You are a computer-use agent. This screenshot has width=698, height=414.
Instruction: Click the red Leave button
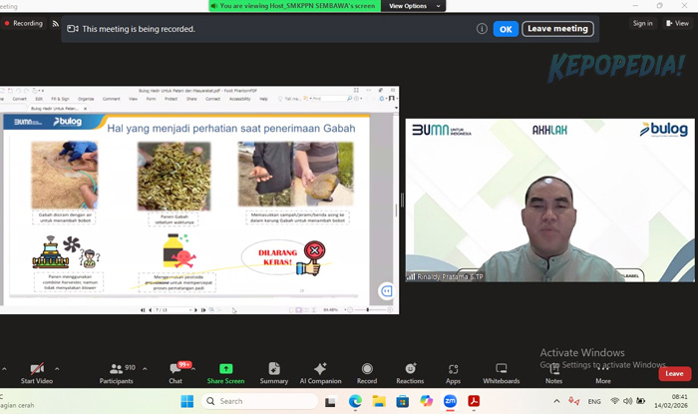[x=674, y=373]
